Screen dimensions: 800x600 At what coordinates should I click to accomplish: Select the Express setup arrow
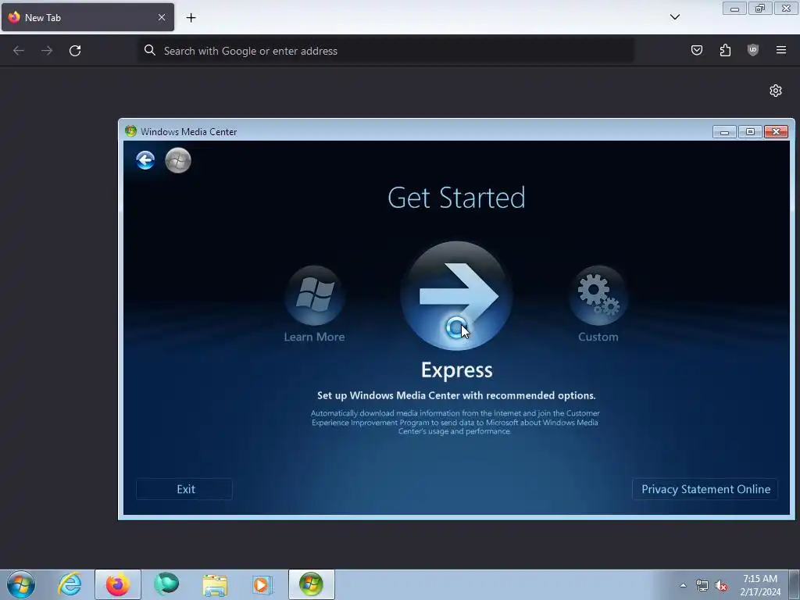pos(456,296)
